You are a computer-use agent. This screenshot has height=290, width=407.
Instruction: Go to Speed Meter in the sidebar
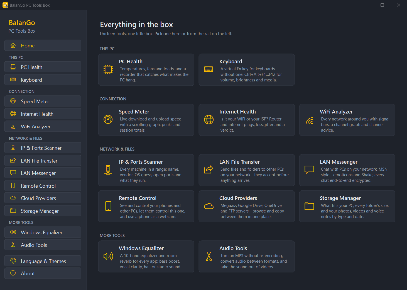coord(43,101)
